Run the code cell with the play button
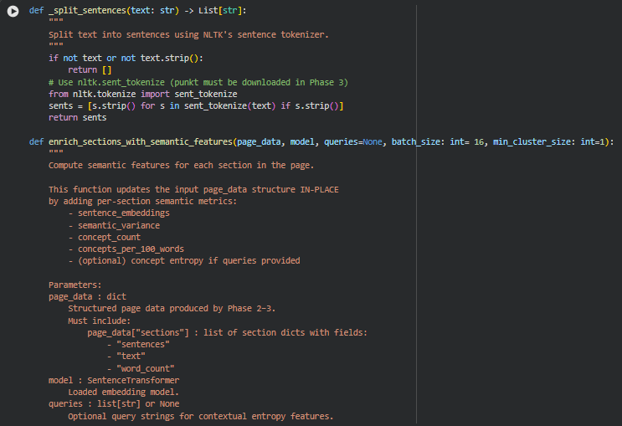 tap(13, 10)
